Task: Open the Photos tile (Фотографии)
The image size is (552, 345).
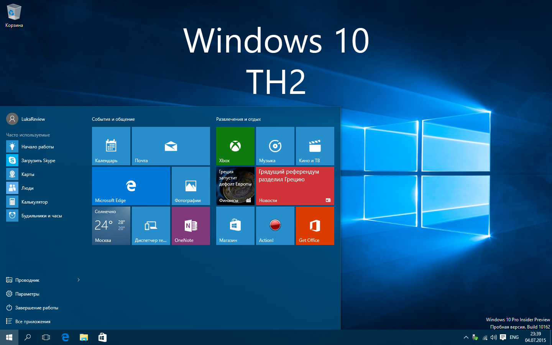Action: [x=191, y=186]
